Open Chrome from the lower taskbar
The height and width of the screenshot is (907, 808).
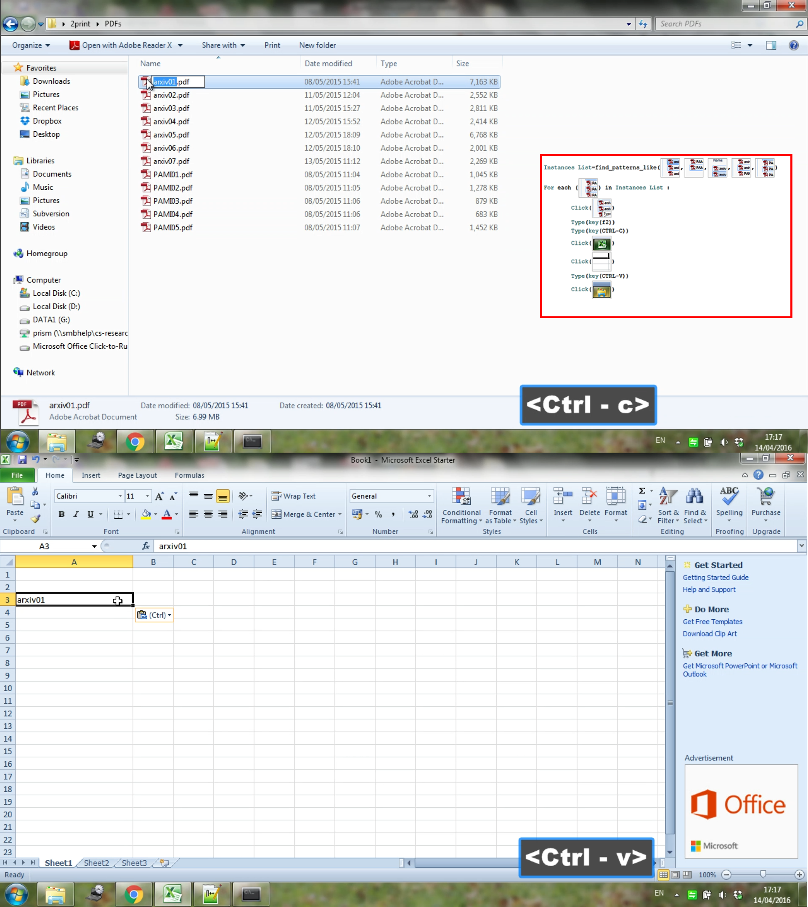coord(134,894)
